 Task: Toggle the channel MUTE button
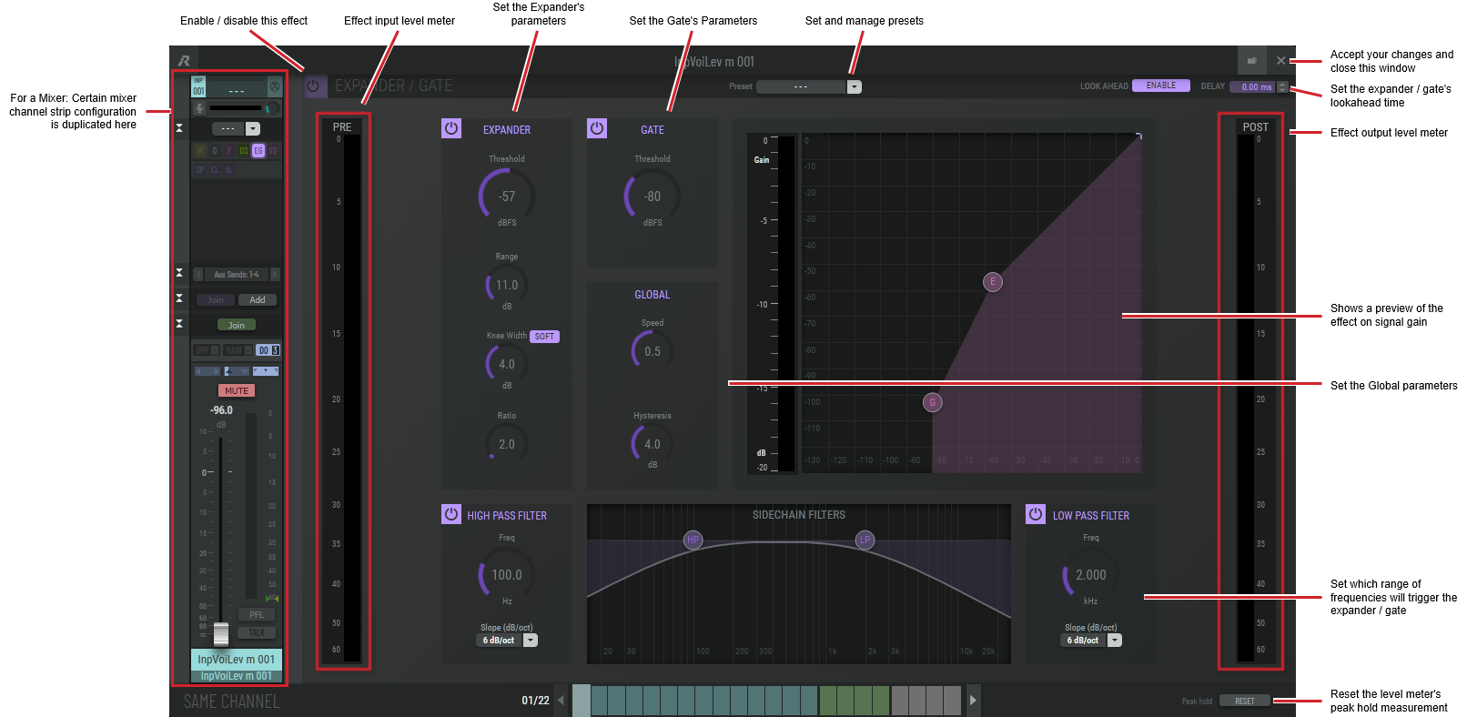pos(237,390)
